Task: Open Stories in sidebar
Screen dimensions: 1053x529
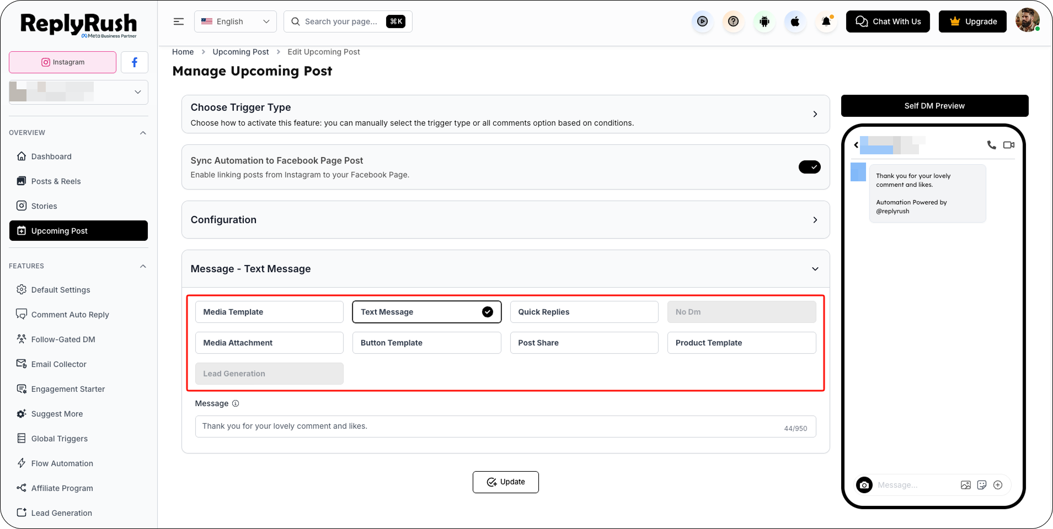Action: [x=78, y=206]
